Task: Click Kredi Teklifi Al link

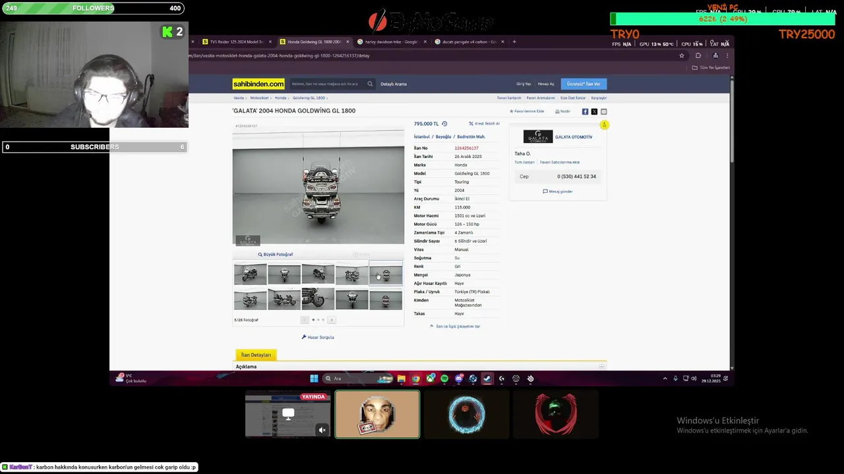Action: click(x=484, y=124)
